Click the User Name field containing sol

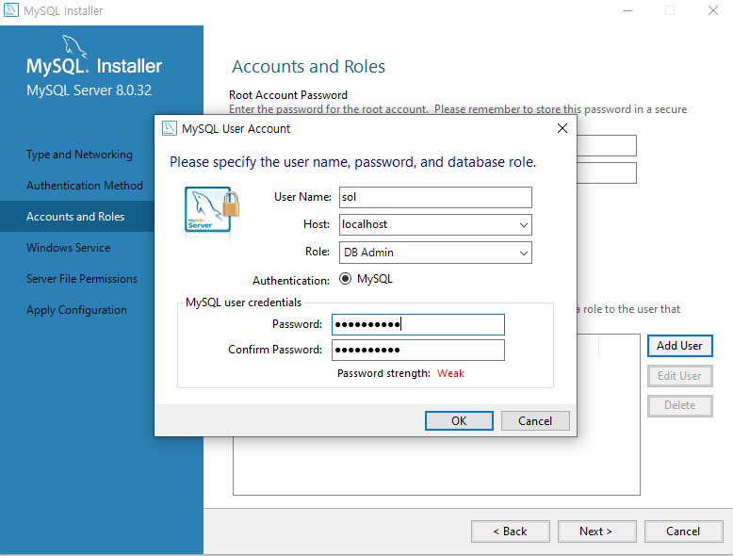click(435, 197)
